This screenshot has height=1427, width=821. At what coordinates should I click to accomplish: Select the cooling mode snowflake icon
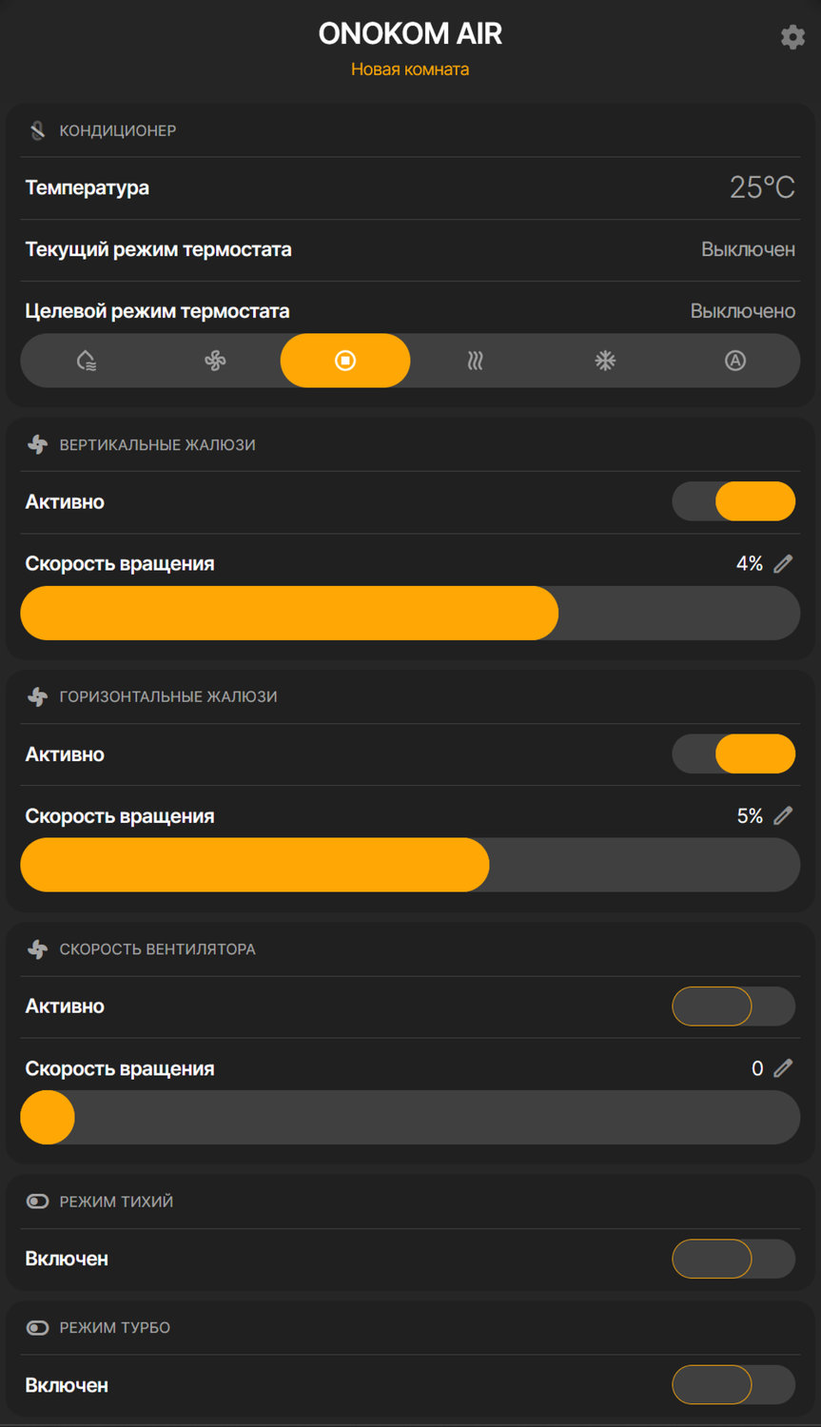[x=605, y=361]
